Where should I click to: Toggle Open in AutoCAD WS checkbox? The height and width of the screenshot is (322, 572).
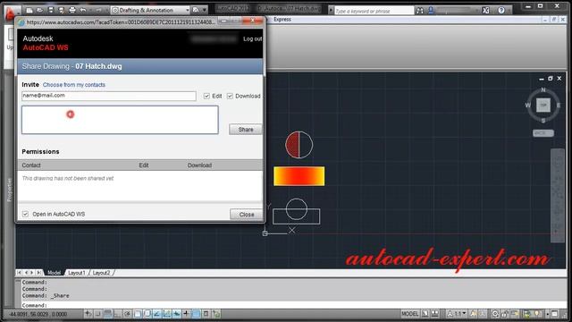point(25,214)
